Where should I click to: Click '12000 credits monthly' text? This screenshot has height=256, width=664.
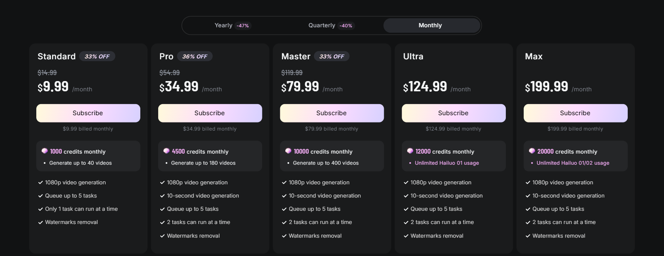445,151
